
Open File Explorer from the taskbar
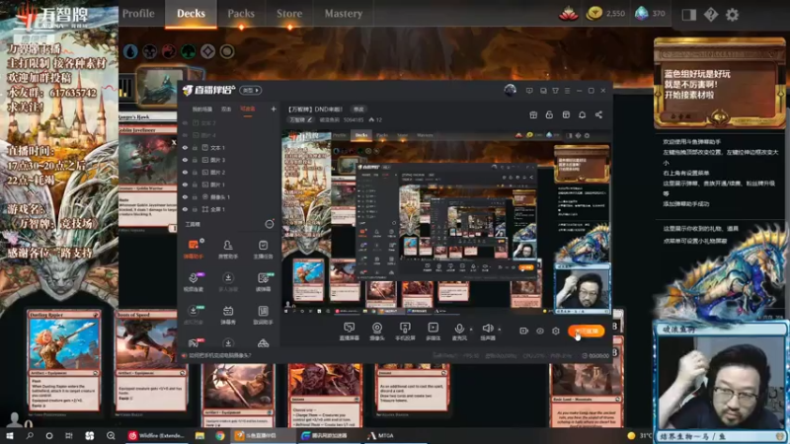click(200, 435)
